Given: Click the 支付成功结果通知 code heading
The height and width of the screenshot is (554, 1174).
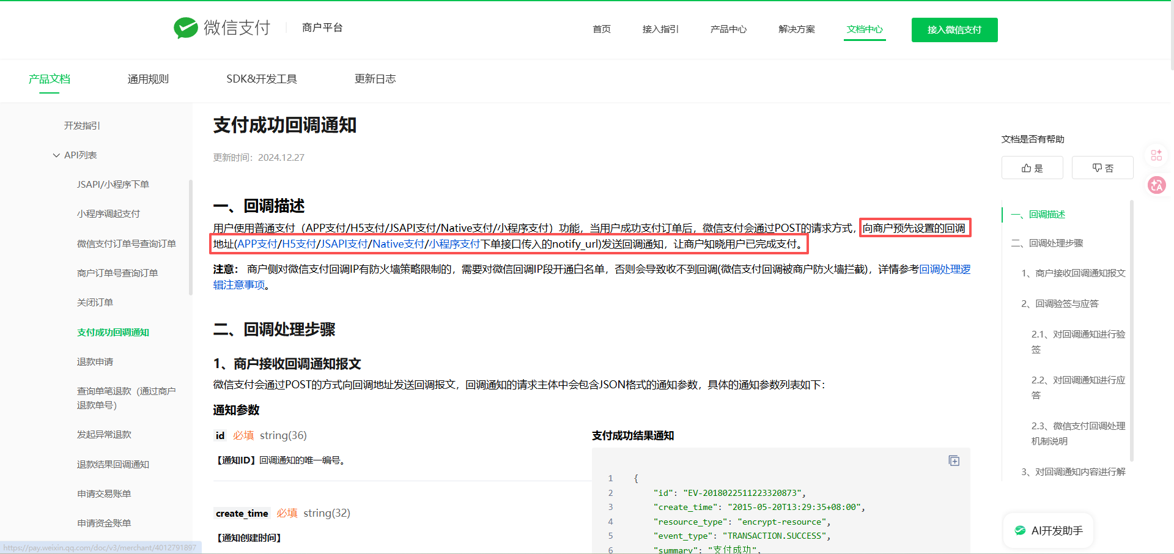Looking at the screenshot, I should pos(633,435).
